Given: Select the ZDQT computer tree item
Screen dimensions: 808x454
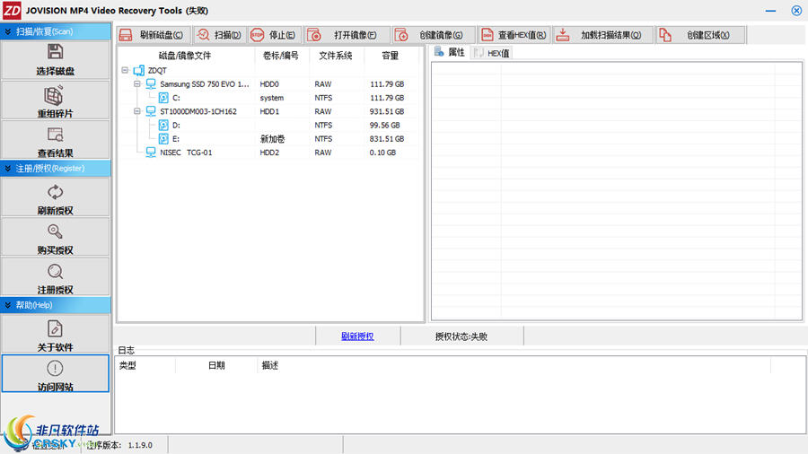Looking at the screenshot, I should click(157, 71).
